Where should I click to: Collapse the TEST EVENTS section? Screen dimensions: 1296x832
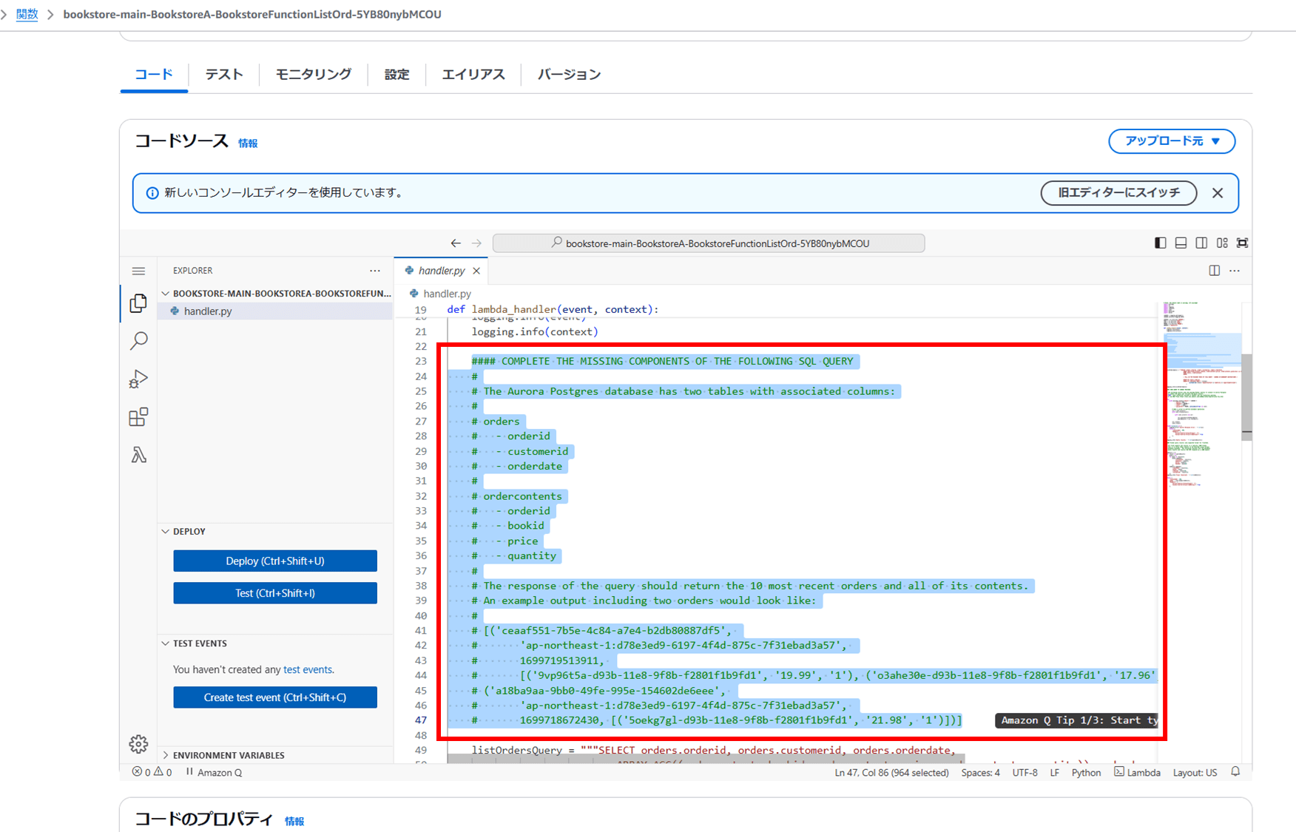pos(275,643)
